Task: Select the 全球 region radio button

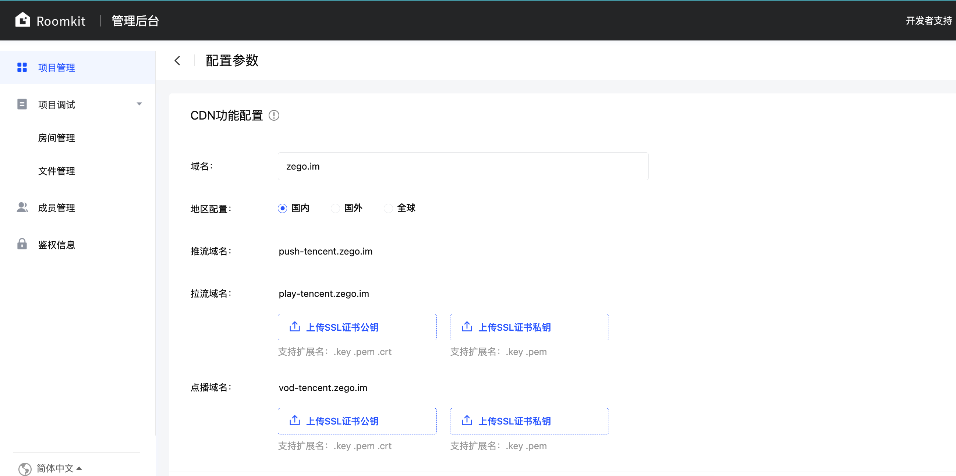Action: (x=388, y=208)
